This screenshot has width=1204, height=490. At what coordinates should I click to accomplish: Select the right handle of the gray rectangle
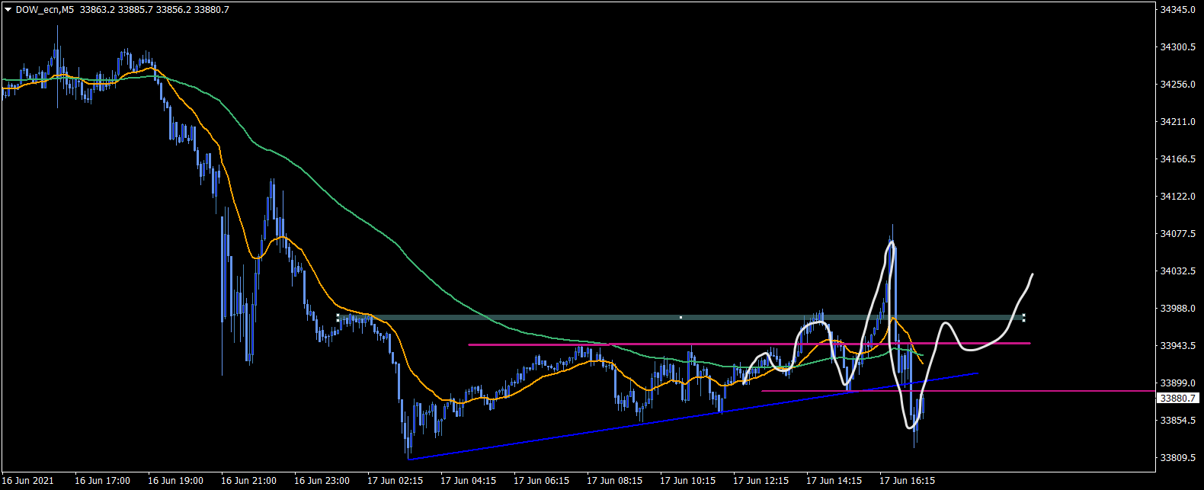(x=1023, y=317)
